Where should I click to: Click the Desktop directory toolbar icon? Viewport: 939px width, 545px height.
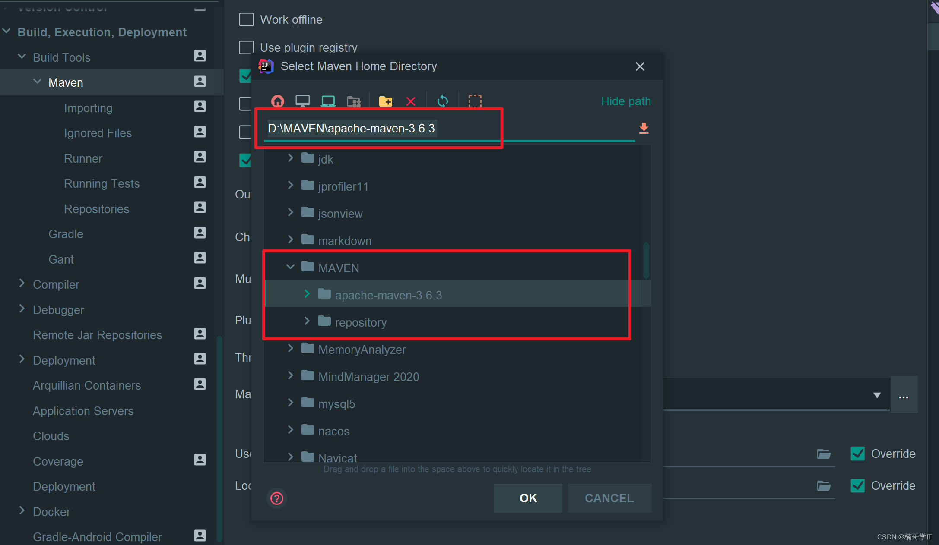(x=302, y=101)
